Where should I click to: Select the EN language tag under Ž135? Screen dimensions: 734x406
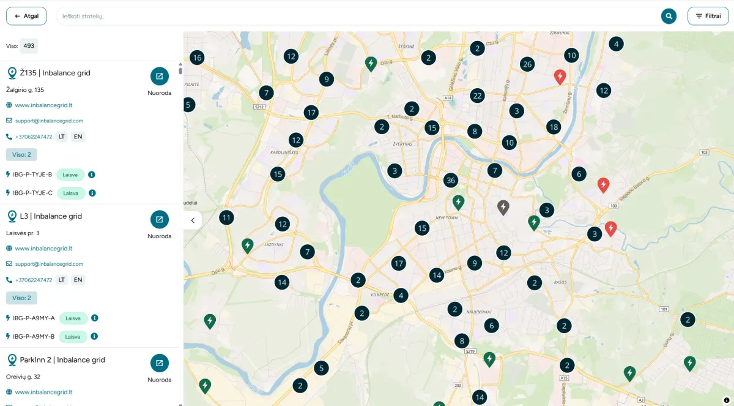coord(78,137)
